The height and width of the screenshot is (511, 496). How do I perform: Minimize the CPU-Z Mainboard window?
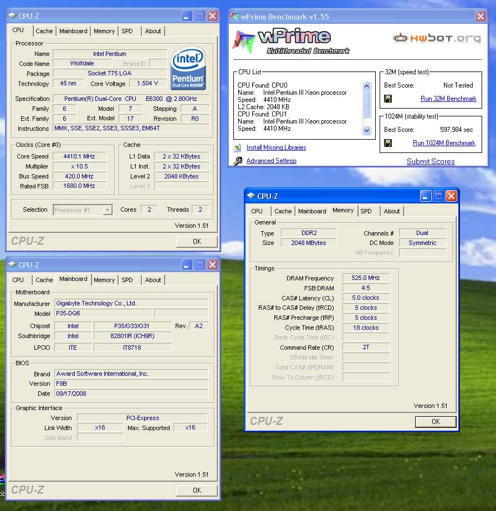pos(186,264)
